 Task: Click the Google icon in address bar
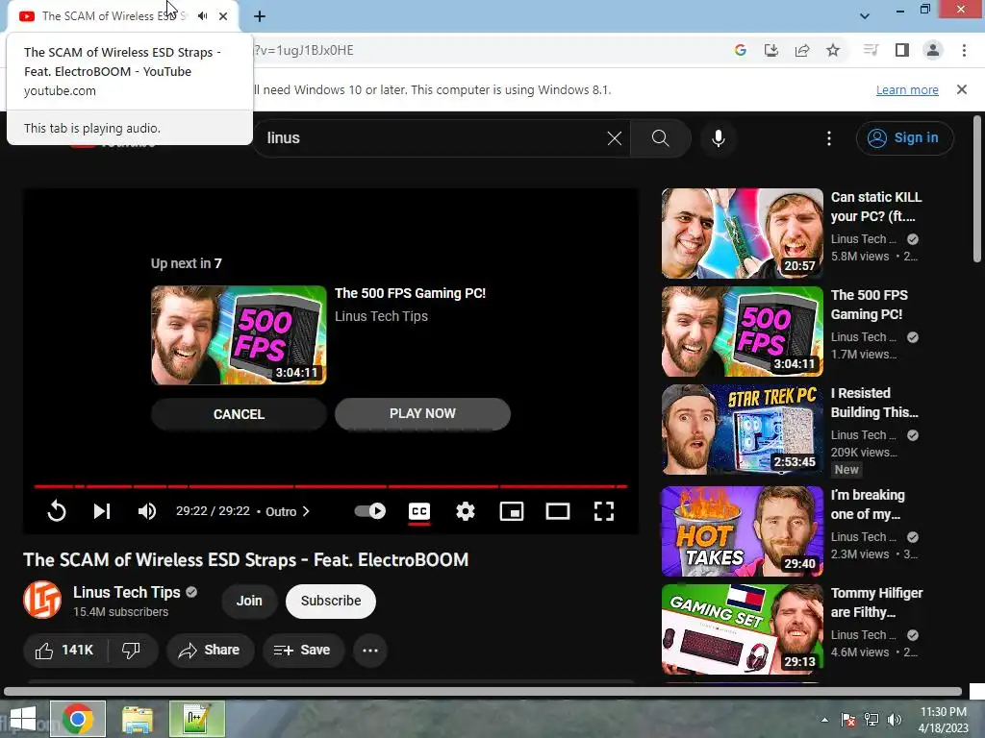click(x=740, y=50)
